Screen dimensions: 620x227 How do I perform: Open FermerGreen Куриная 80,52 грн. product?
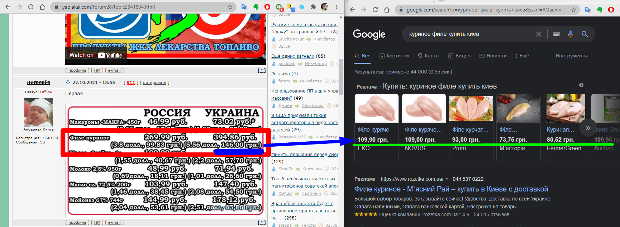tap(566, 127)
